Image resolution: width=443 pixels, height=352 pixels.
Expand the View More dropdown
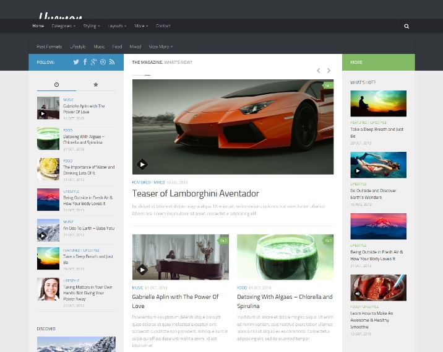(x=161, y=46)
